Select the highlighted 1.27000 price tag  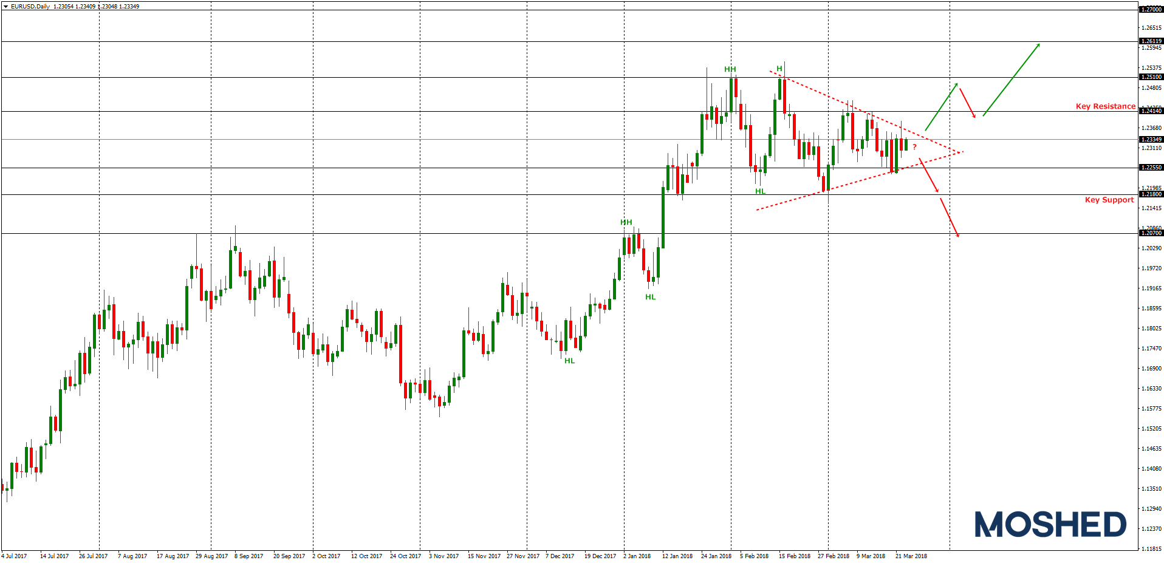tap(1152, 10)
